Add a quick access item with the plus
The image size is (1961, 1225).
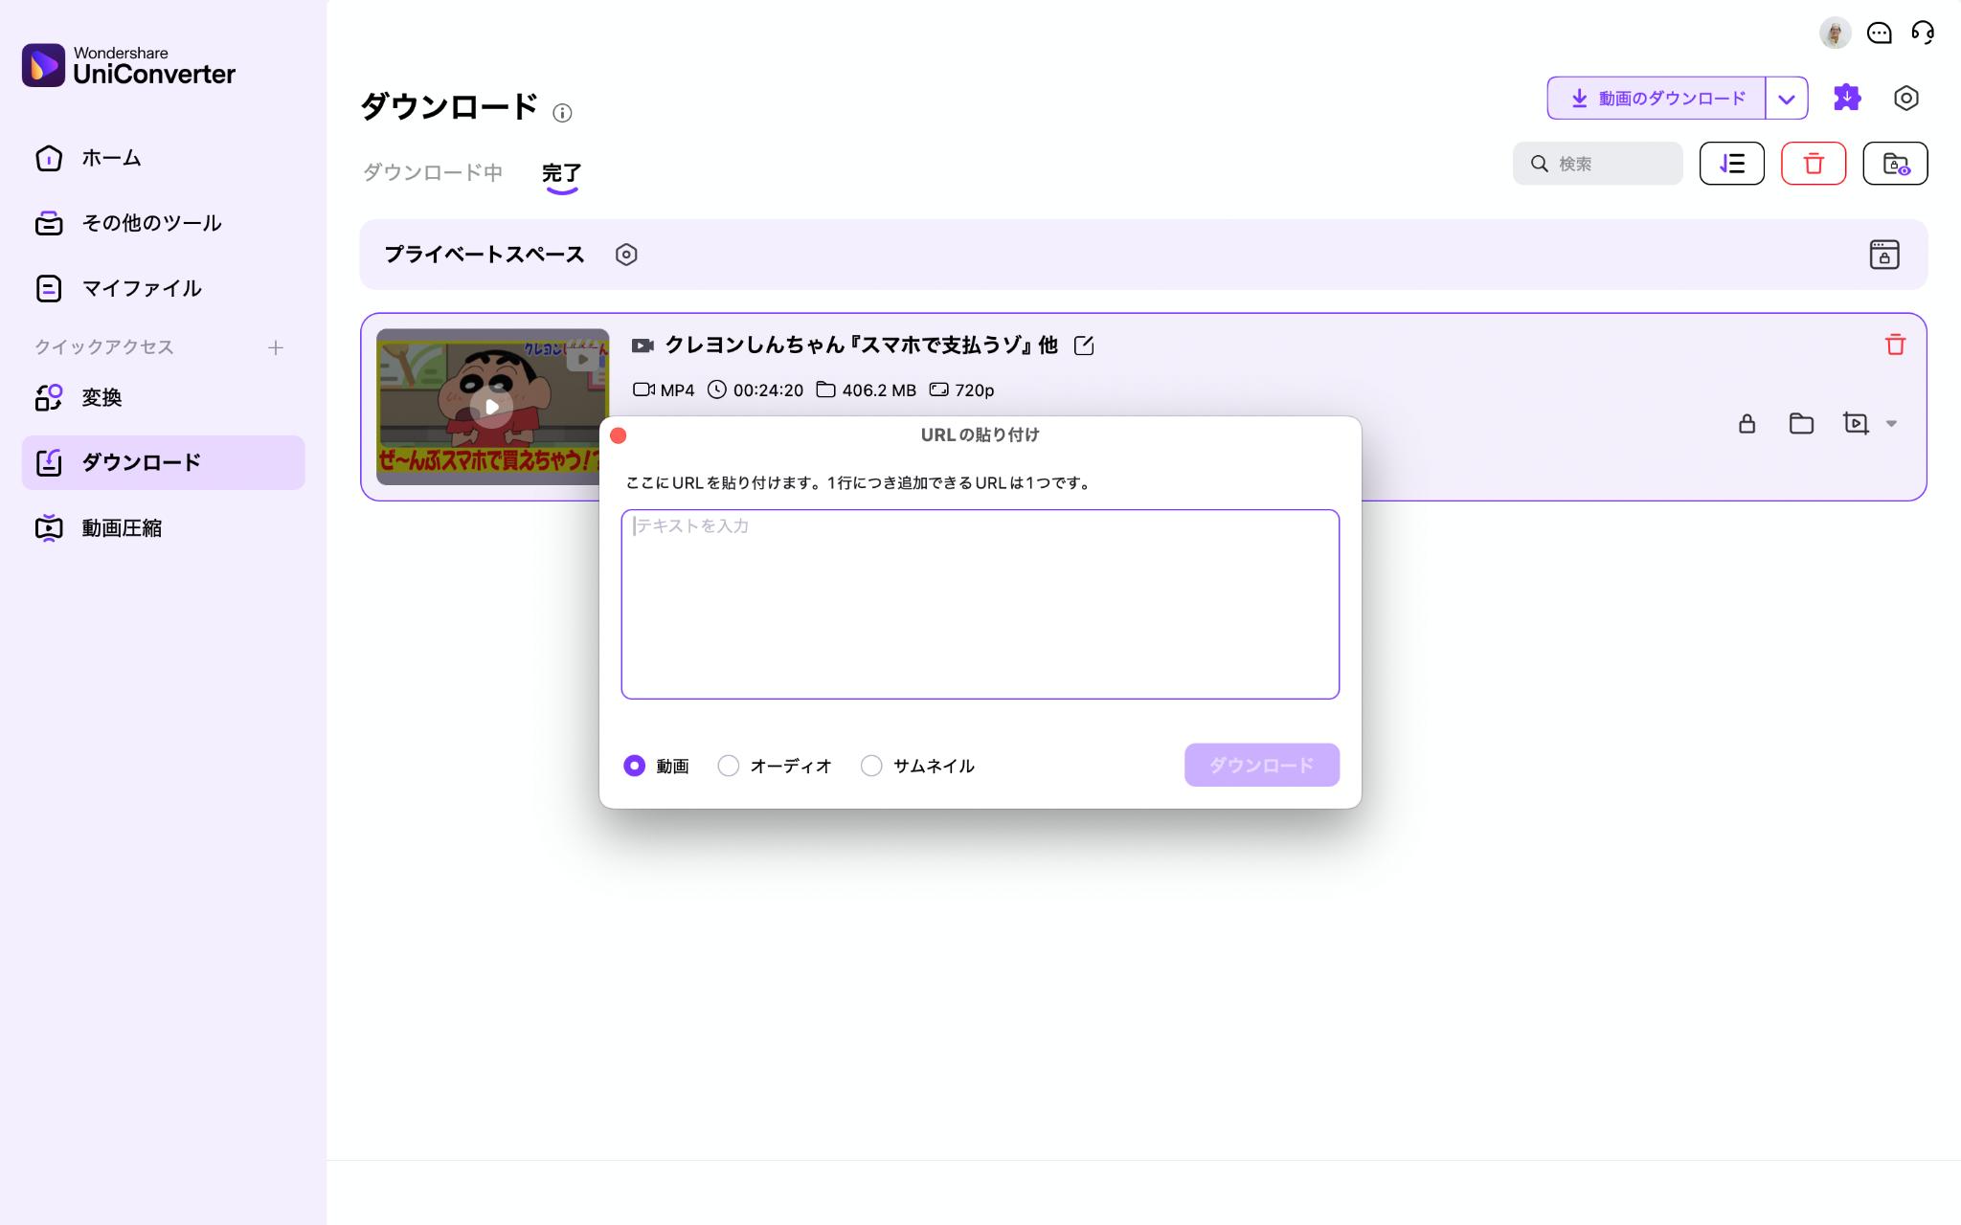(x=276, y=347)
